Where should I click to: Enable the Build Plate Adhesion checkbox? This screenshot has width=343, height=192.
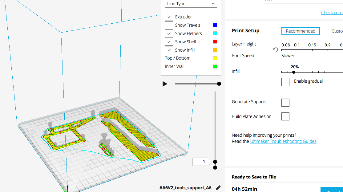click(285, 116)
